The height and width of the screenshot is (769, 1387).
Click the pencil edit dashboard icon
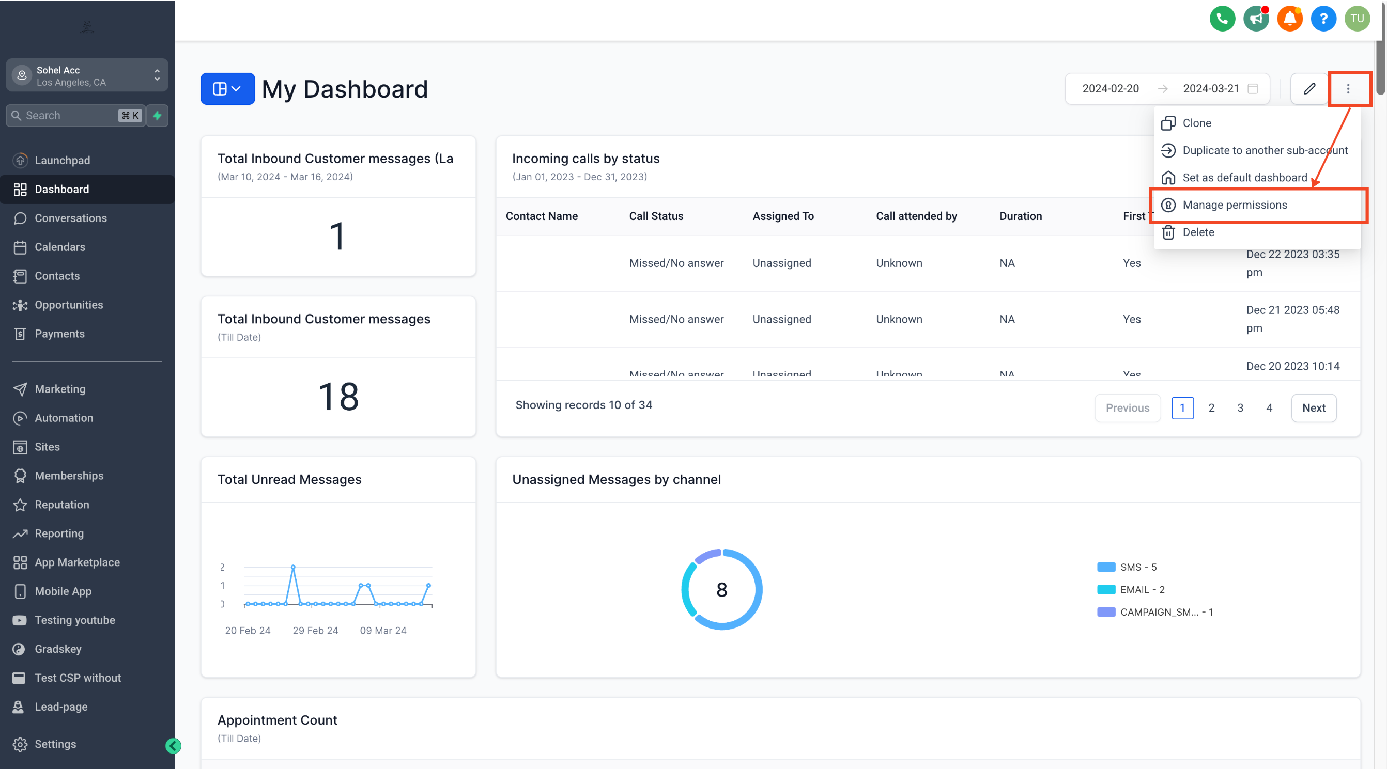click(x=1309, y=89)
